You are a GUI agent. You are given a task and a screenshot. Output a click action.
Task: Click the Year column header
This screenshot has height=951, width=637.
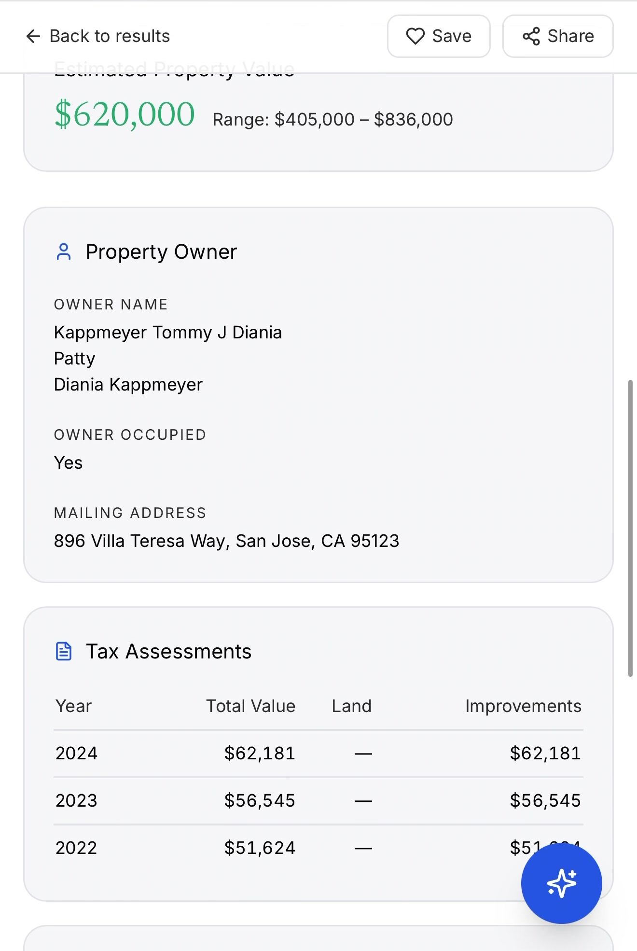73,706
